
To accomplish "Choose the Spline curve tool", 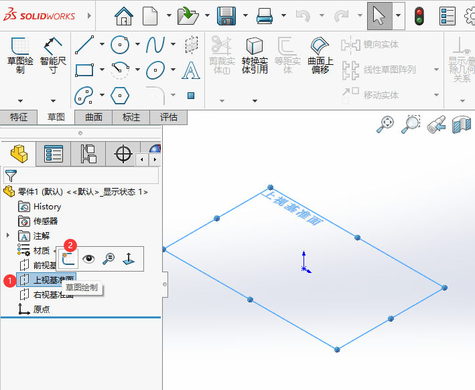I will click(x=155, y=45).
